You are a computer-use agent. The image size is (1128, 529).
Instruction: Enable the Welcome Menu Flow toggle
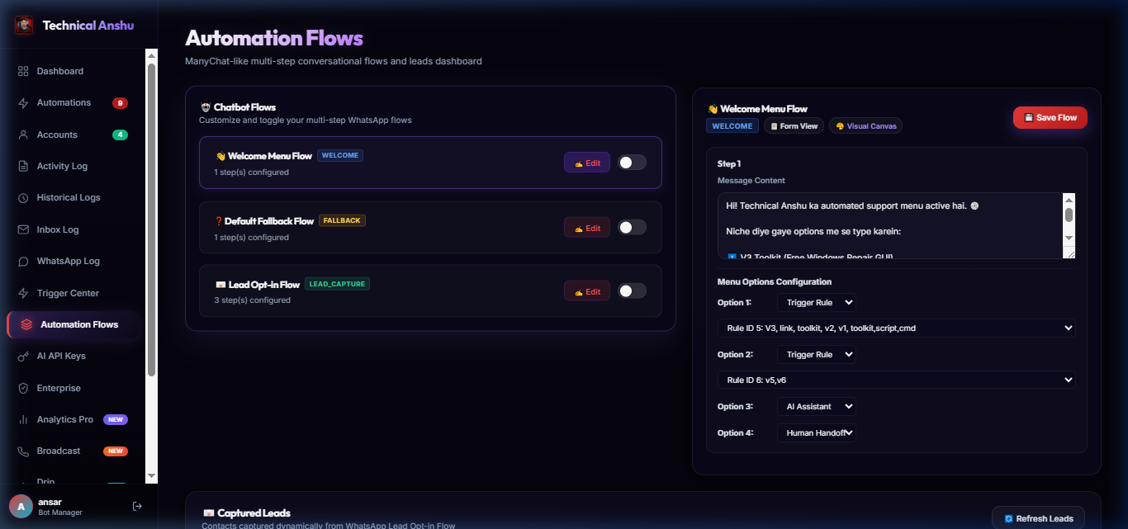[x=633, y=163]
